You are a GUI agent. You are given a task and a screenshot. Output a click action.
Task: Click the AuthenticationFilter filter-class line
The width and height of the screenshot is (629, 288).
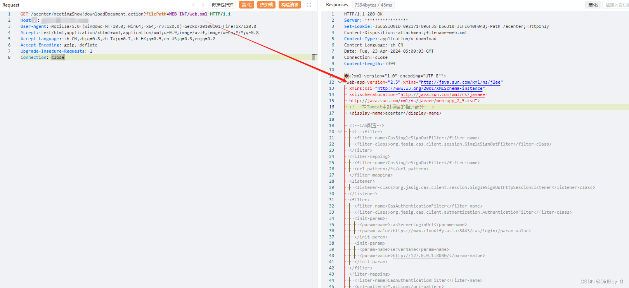point(463,212)
